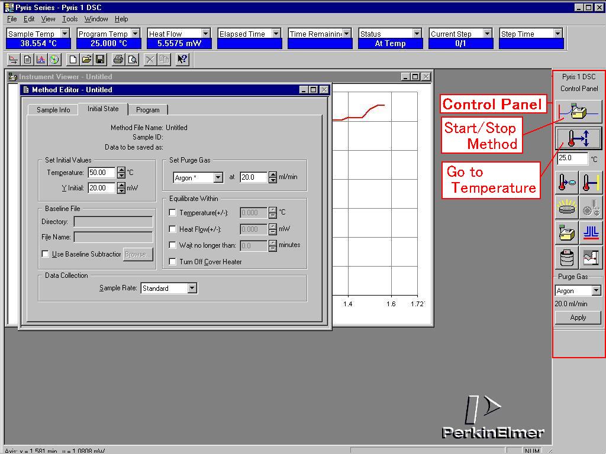Click the yellow instrument box icon below heater
Image resolution: width=606 pixels, height=454 pixels.
pos(566,233)
